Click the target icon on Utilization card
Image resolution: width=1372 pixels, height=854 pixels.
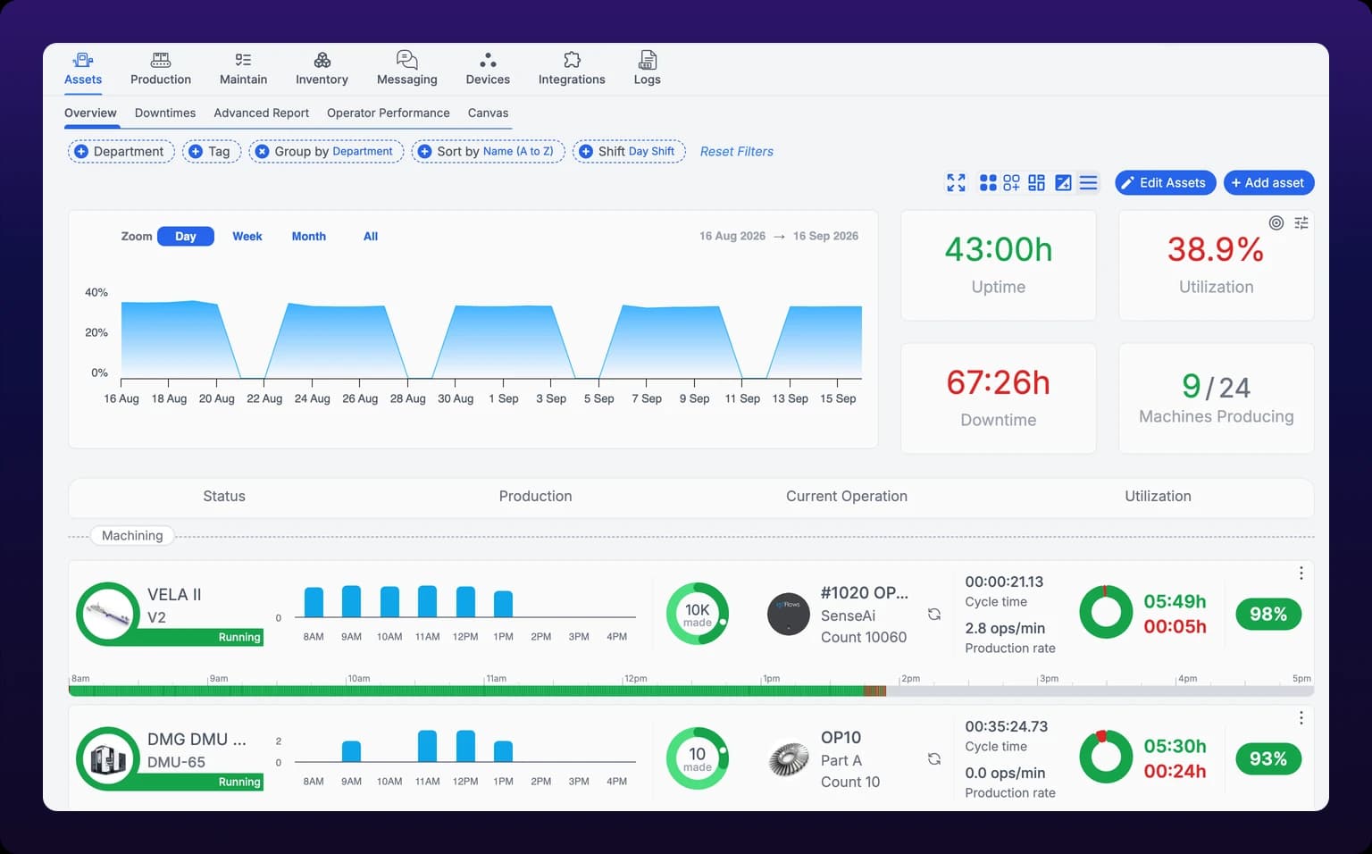(x=1276, y=222)
